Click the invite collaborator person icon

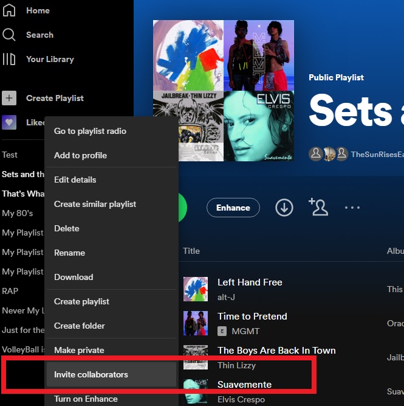click(318, 207)
